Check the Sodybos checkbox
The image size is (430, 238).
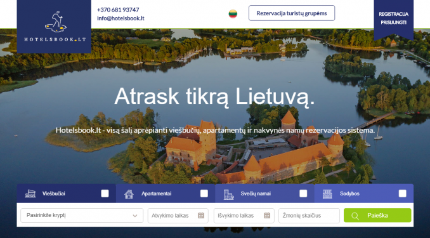coord(402,194)
